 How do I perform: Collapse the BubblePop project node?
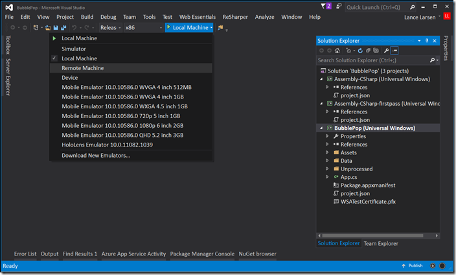coord(321,128)
